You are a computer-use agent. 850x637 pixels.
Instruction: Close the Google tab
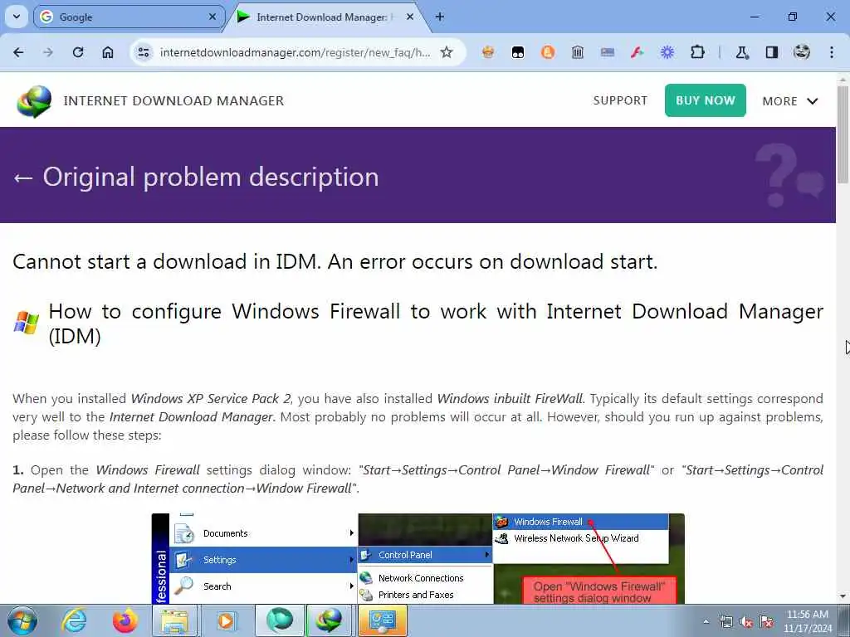click(212, 17)
